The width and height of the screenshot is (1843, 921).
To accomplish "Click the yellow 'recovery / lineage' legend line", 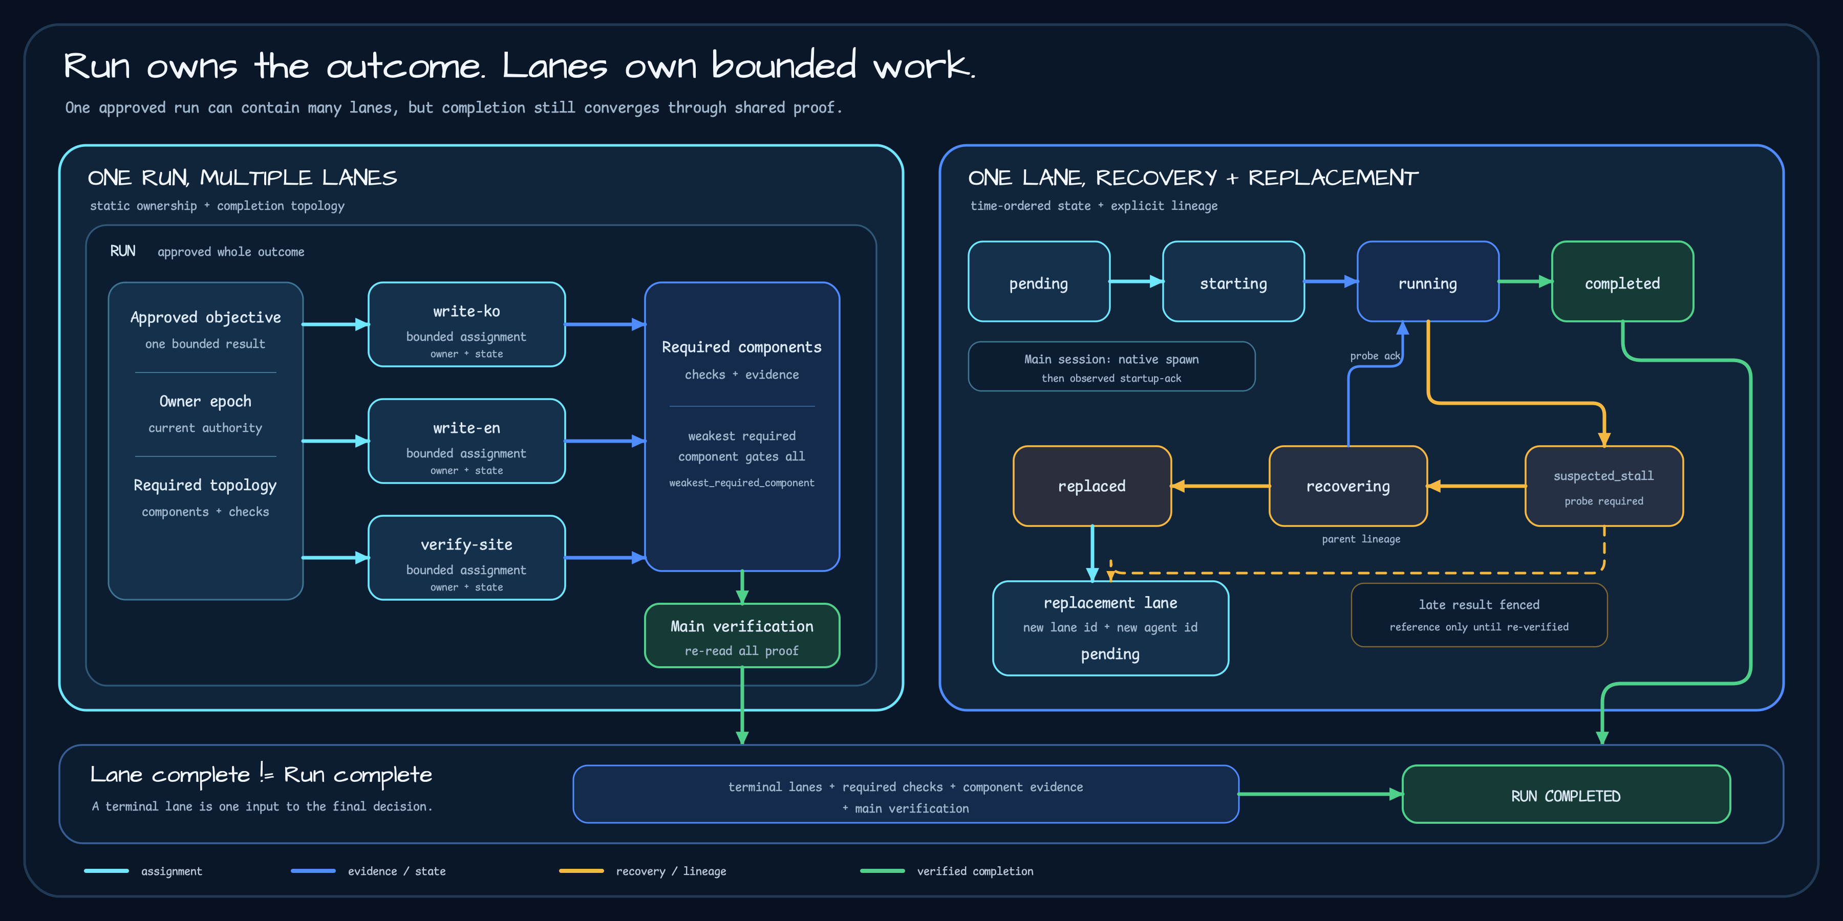I will click(581, 871).
